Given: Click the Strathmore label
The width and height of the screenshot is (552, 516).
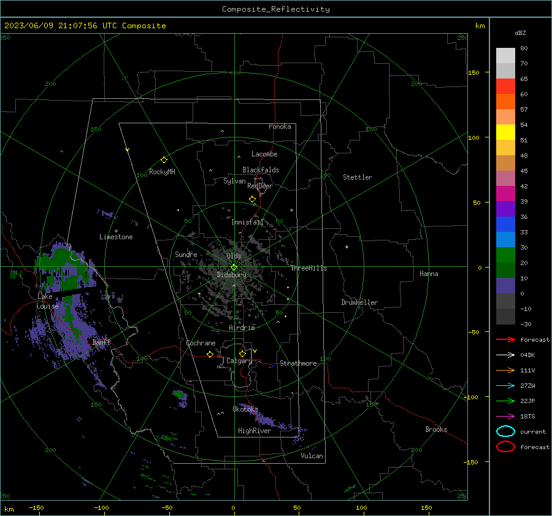Looking at the screenshot, I should pyautogui.click(x=298, y=363).
